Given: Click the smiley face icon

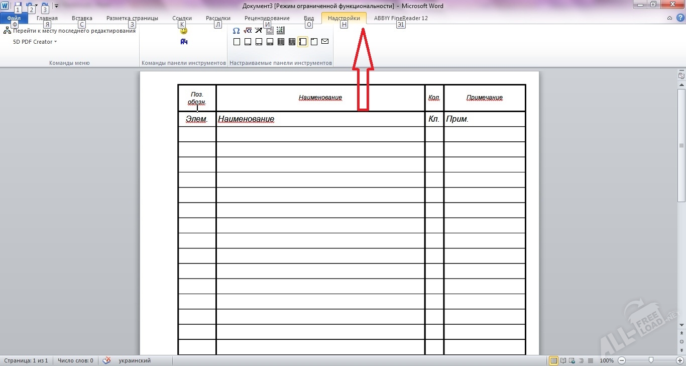Looking at the screenshot, I should pyautogui.click(x=184, y=31).
